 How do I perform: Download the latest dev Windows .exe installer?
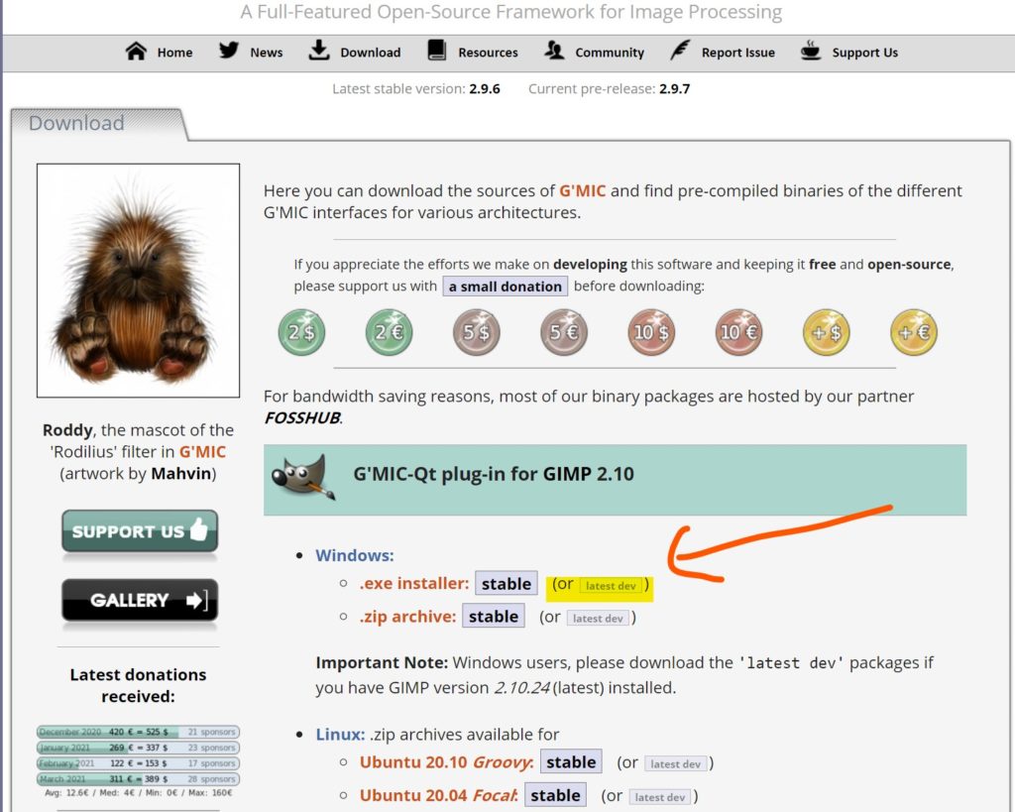[611, 585]
